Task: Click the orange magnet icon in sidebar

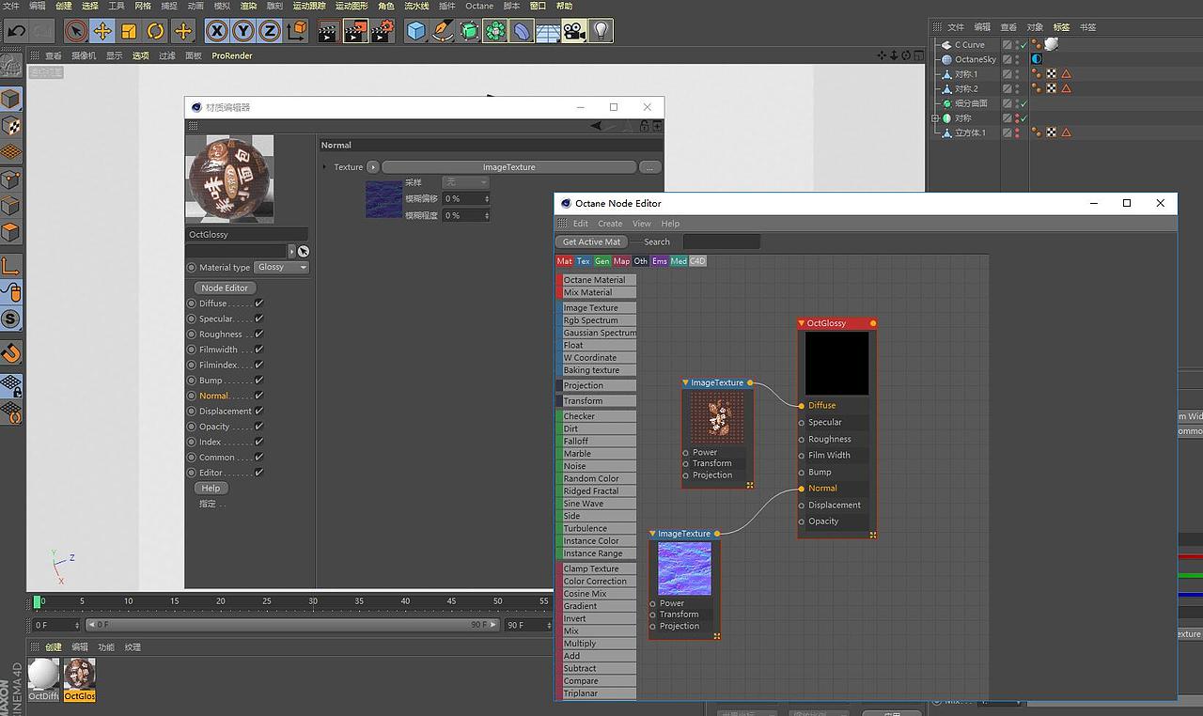Action: [10, 352]
